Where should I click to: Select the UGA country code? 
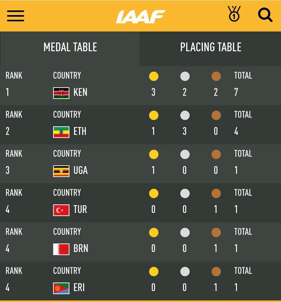pos(81,171)
